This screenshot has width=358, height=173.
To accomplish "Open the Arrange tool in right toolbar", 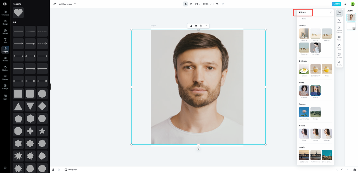I will 339,55.
